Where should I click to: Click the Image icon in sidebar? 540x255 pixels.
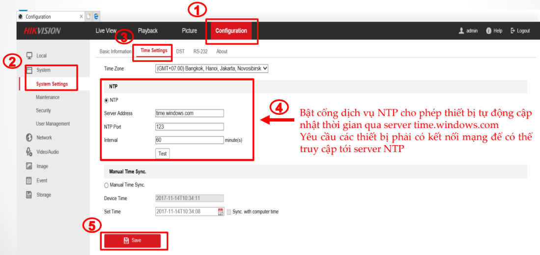pyautogui.click(x=29, y=166)
